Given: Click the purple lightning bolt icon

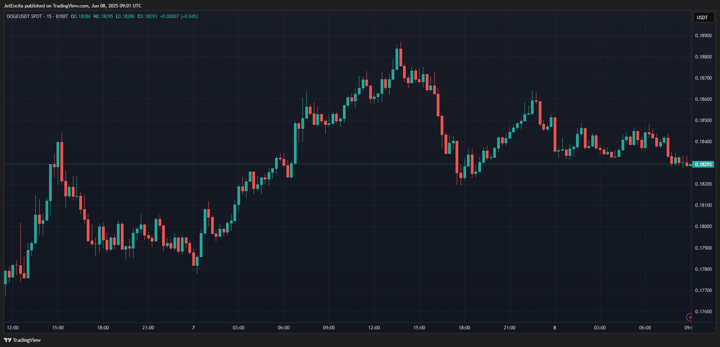Looking at the screenshot, I should coord(689,317).
